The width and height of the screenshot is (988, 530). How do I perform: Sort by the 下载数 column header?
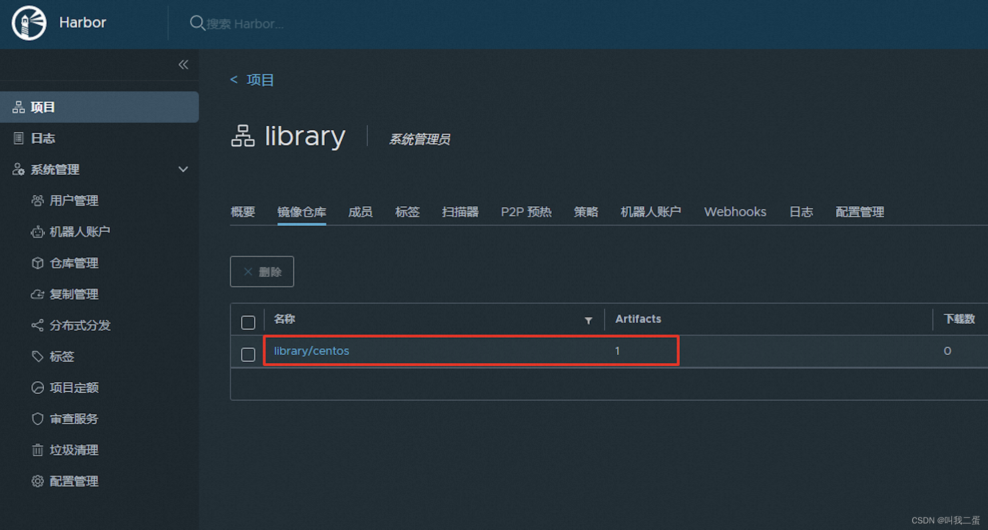959,319
